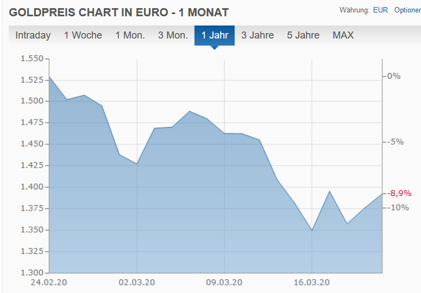Image resolution: width=421 pixels, height=293 pixels.
Task: Switch to the 3 Jahre view
Action: tap(257, 36)
